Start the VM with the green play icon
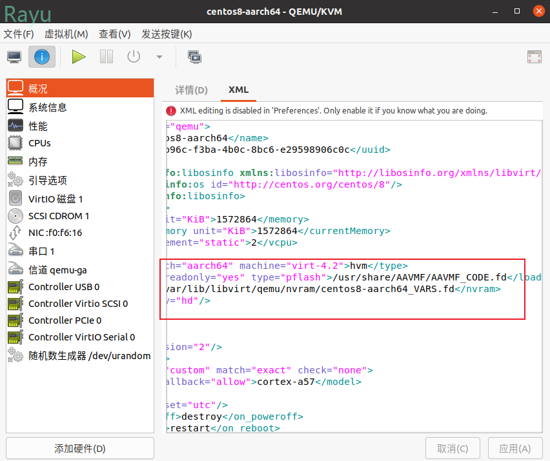The height and width of the screenshot is (461, 550). [x=79, y=57]
